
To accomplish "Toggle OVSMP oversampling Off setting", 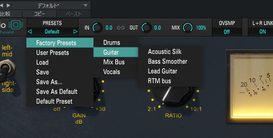I will (227, 32).
